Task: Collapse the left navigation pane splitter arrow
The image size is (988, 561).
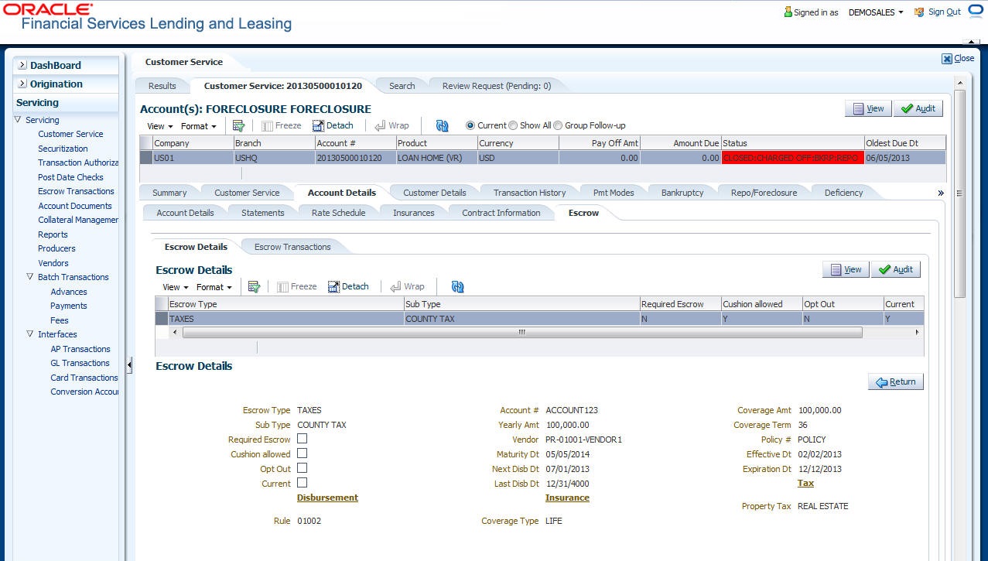Action: pos(129,364)
